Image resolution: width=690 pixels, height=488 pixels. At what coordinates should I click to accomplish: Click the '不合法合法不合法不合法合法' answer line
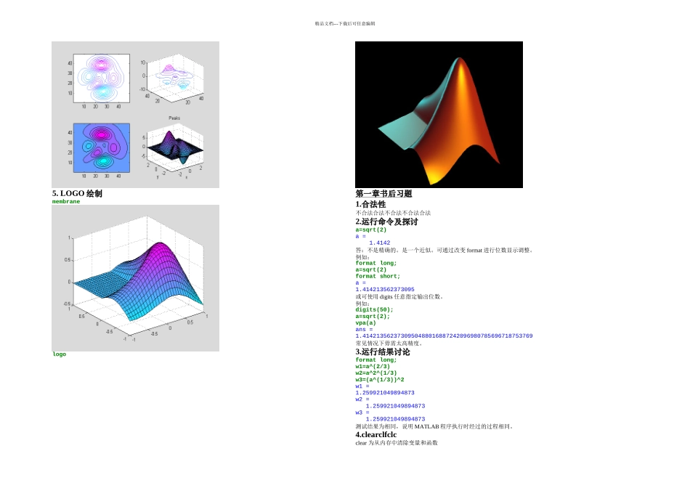point(393,213)
